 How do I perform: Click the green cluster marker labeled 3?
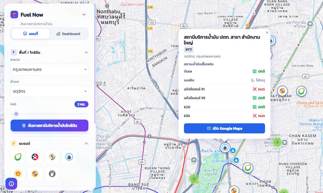(x=277, y=142)
